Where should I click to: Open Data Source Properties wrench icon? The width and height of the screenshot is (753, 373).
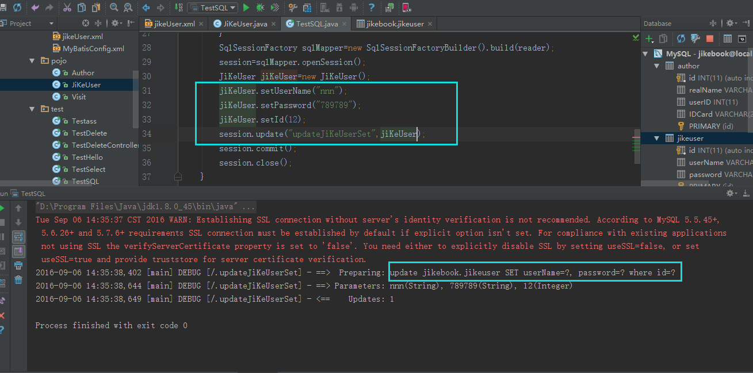coord(695,39)
